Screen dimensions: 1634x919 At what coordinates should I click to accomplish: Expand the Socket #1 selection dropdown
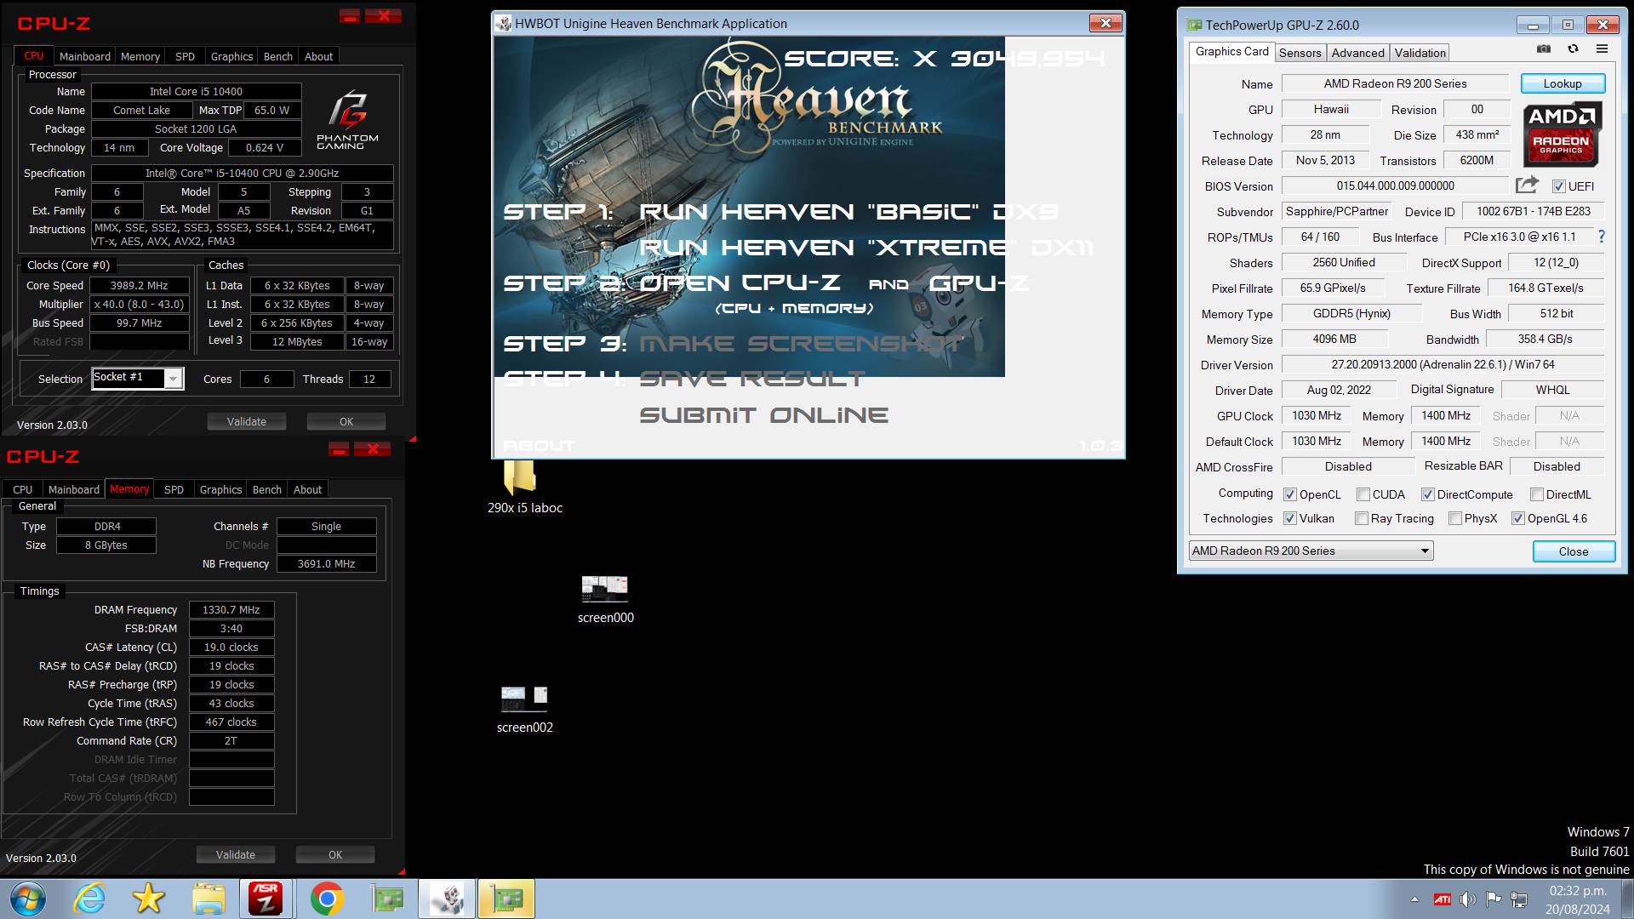point(173,379)
